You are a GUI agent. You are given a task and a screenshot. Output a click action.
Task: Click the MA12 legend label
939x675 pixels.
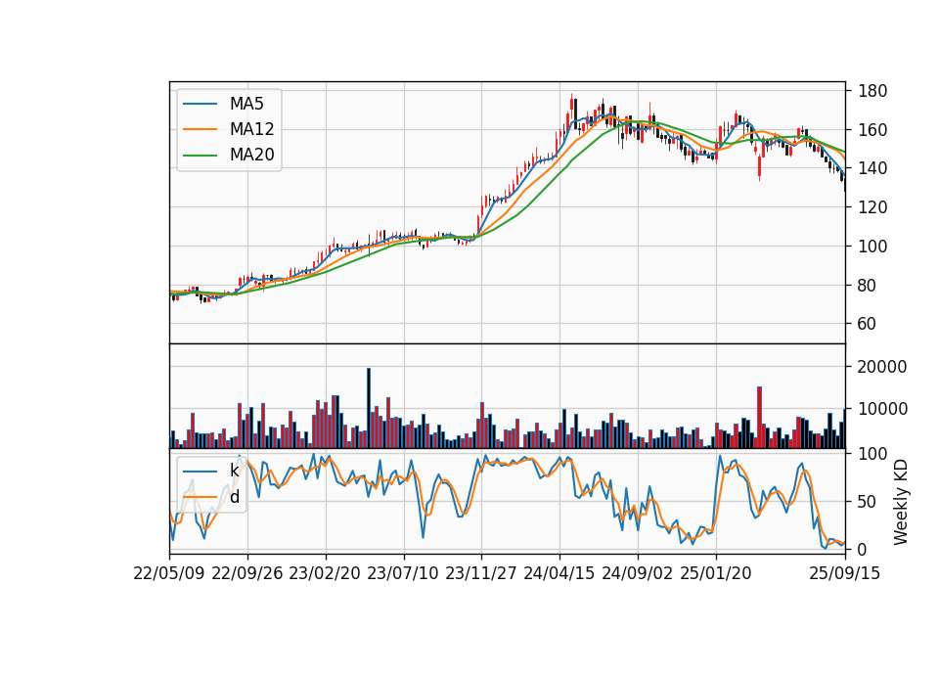click(x=251, y=129)
